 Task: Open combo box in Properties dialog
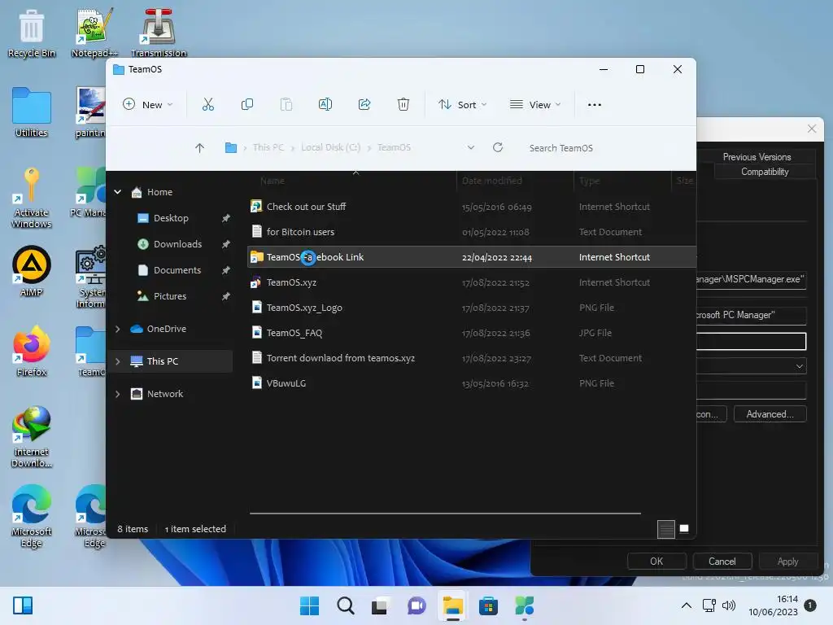751,366
